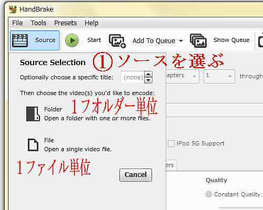Click the Cancel button

[x=136, y=175]
